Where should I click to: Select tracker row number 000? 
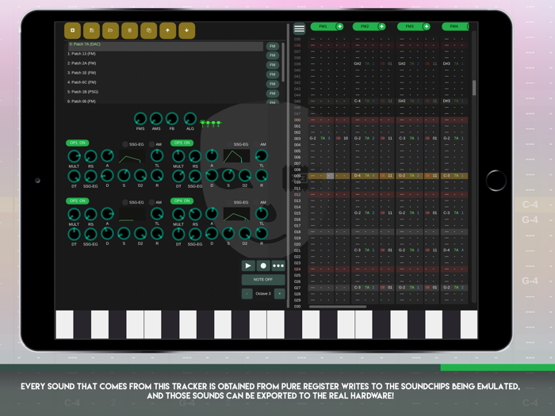pyautogui.click(x=297, y=120)
